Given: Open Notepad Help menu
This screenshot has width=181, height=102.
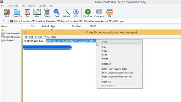Looking at the screenshot, I should [x=53, y=37].
